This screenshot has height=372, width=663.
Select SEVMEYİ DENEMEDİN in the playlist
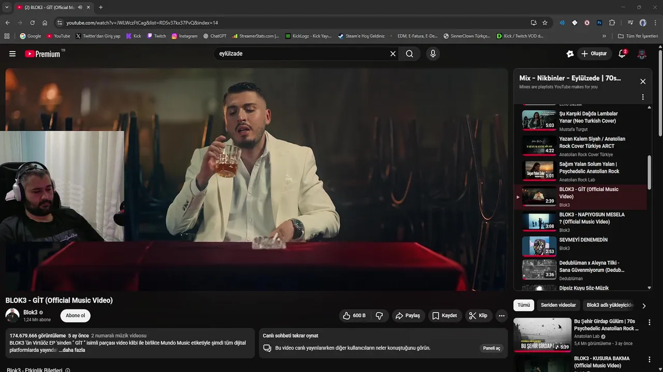tap(580, 247)
